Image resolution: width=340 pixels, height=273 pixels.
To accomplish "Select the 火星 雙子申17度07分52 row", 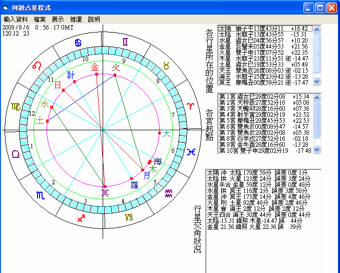I will [265, 53].
